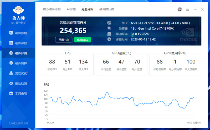The height and width of the screenshot is (130, 210).
Task: Click the 13th Gen Intel Core i7-13700K text
Action: 152,29
